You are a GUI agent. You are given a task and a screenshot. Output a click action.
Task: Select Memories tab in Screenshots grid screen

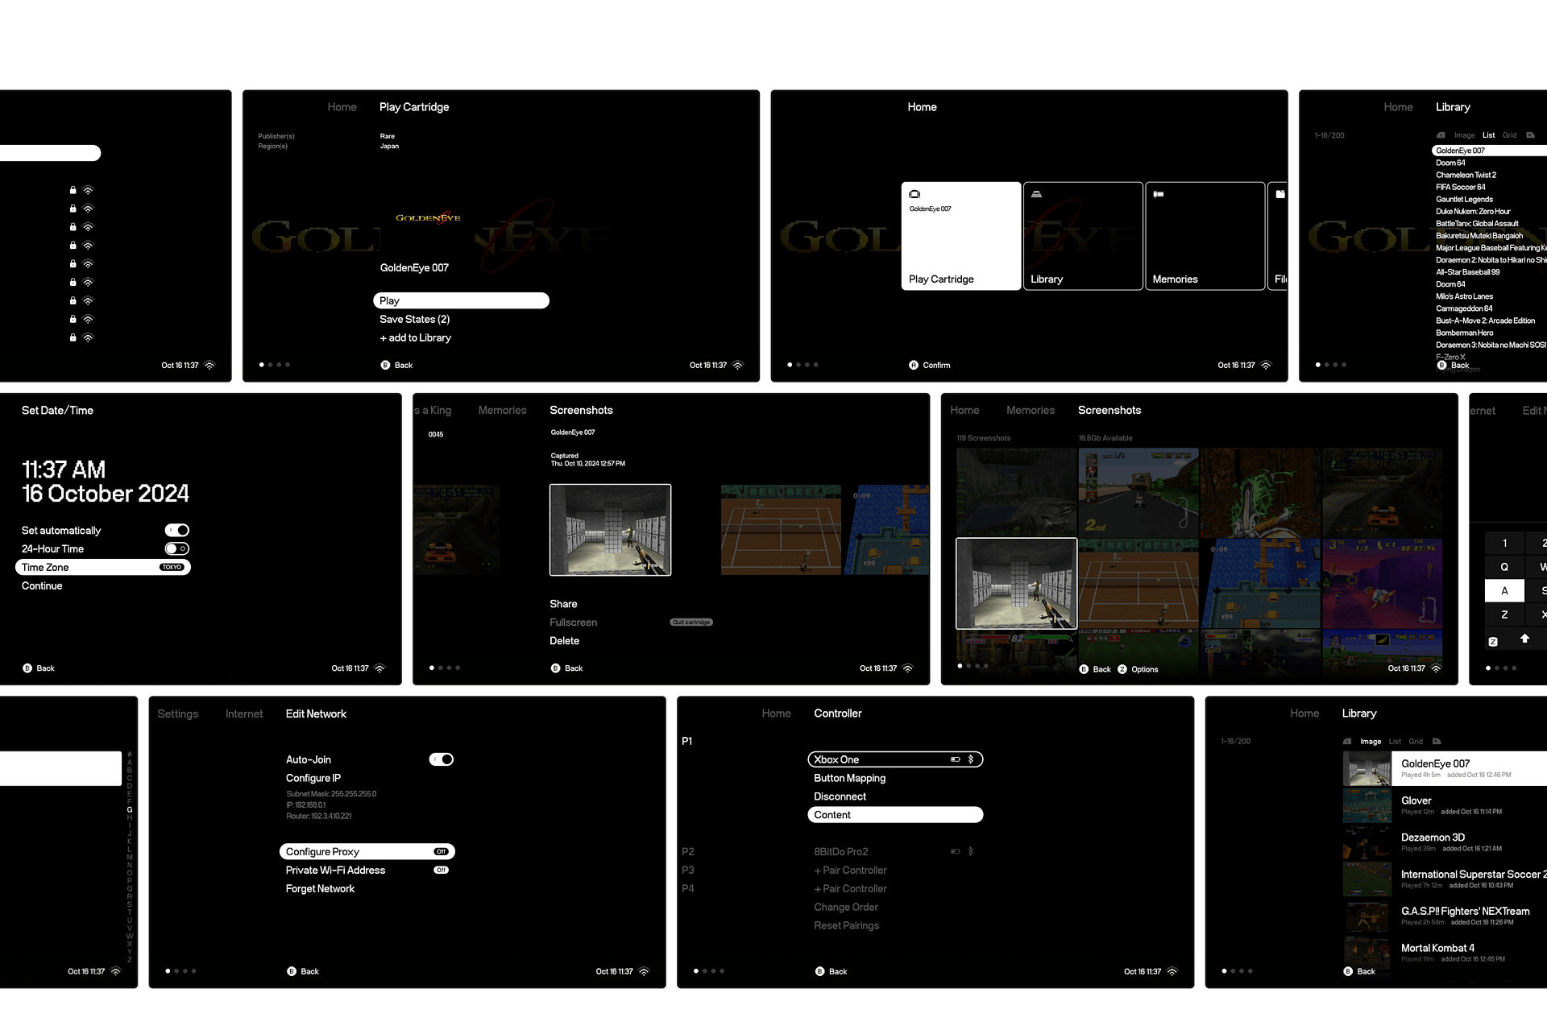(x=1030, y=411)
